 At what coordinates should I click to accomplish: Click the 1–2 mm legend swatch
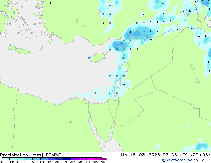point(21,159)
